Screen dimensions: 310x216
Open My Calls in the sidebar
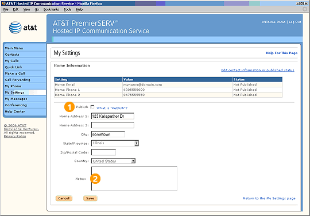tap(25, 61)
